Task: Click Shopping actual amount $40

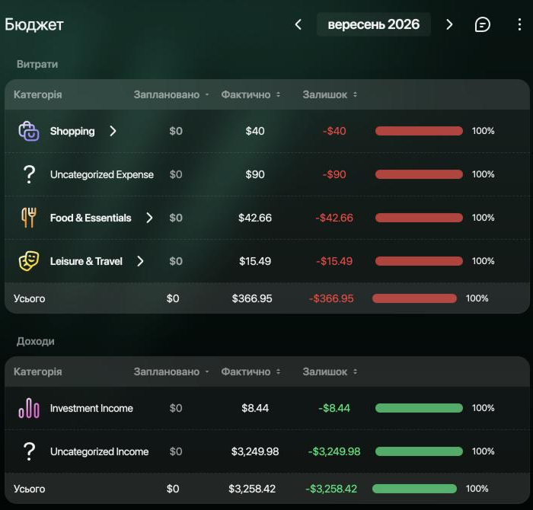Action: pos(255,131)
